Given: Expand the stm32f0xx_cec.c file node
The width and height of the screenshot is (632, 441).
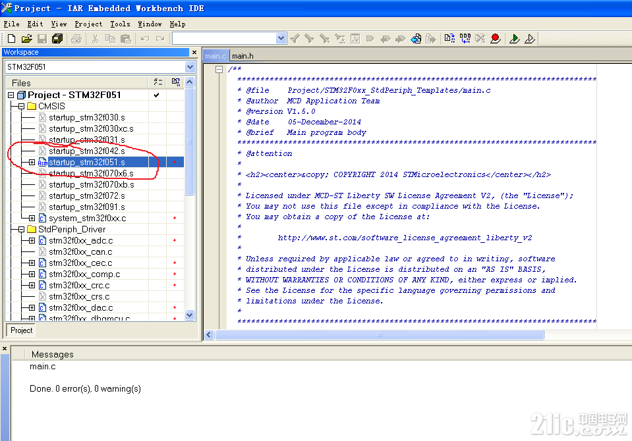Looking at the screenshot, I should point(32,263).
